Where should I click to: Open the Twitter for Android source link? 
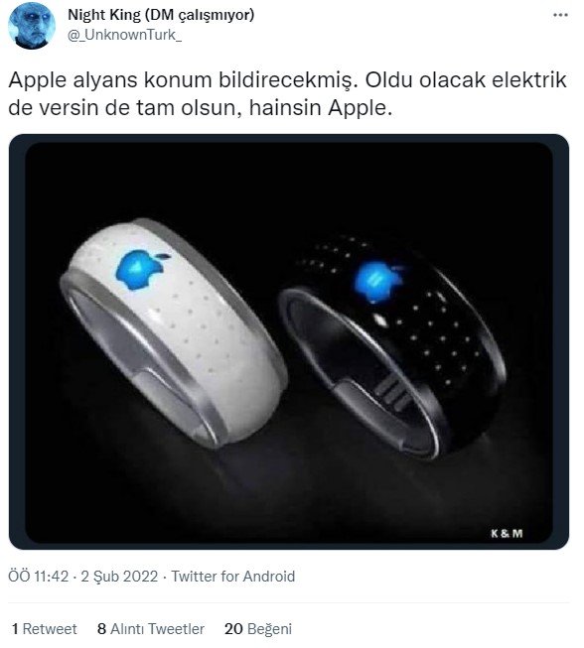click(233, 577)
